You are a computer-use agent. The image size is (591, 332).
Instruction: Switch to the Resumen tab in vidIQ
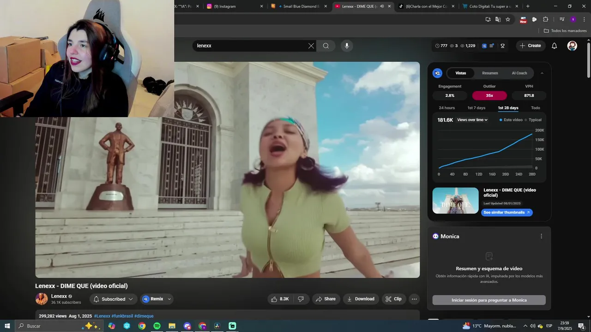pyautogui.click(x=490, y=73)
